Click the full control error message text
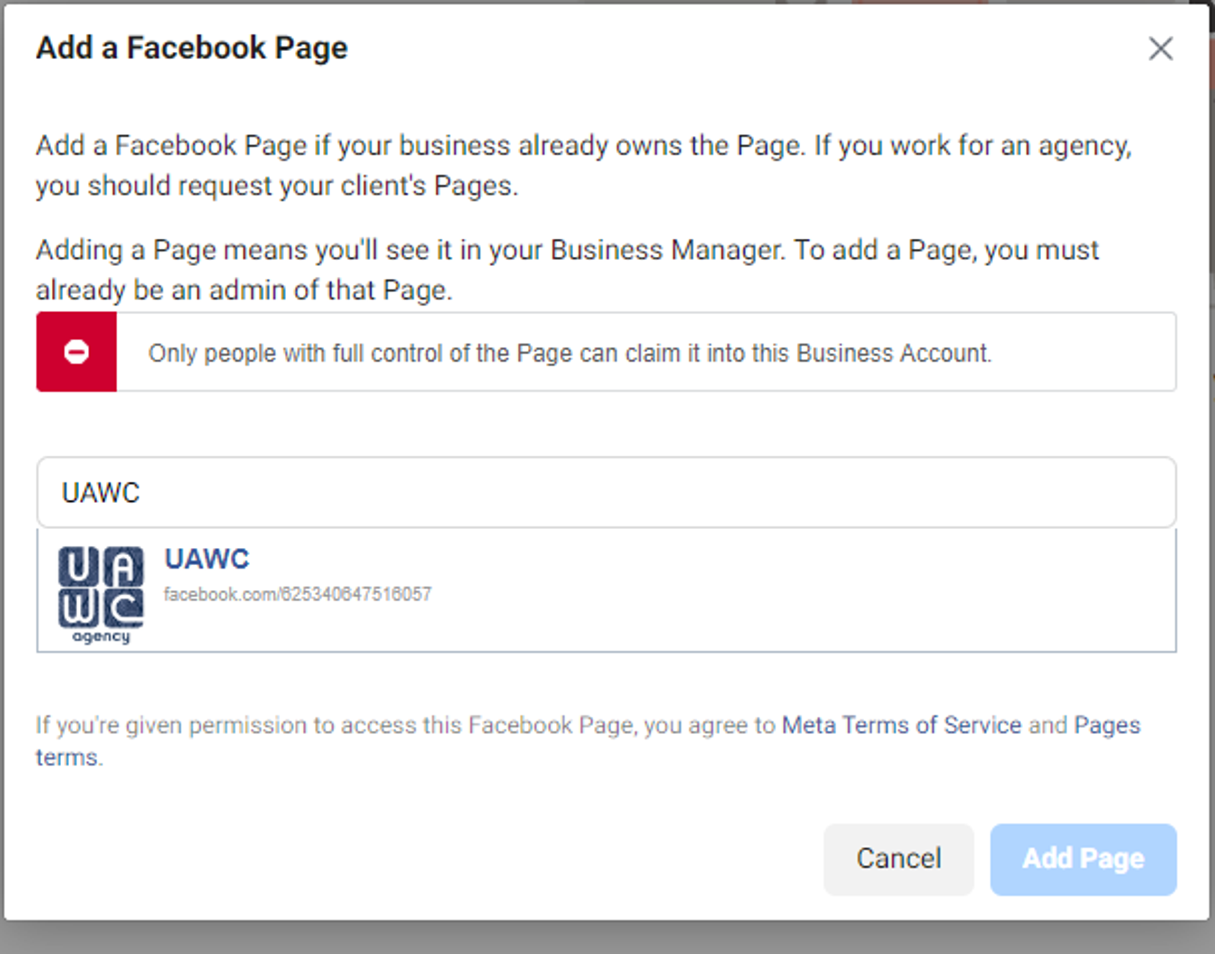Viewport: 1215px width, 954px height. tap(570, 354)
